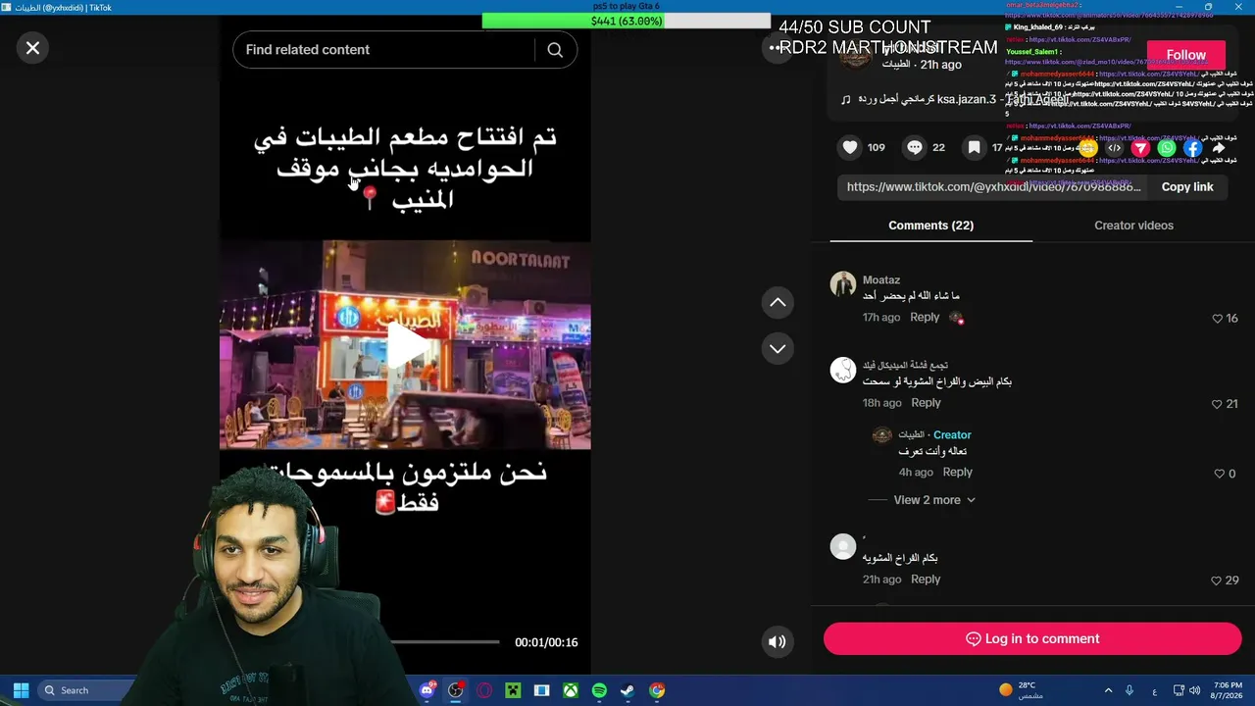Like the comment with 29 likes
Image resolution: width=1255 pixels, height=706 pixels.
click(x=1218, y=580)
